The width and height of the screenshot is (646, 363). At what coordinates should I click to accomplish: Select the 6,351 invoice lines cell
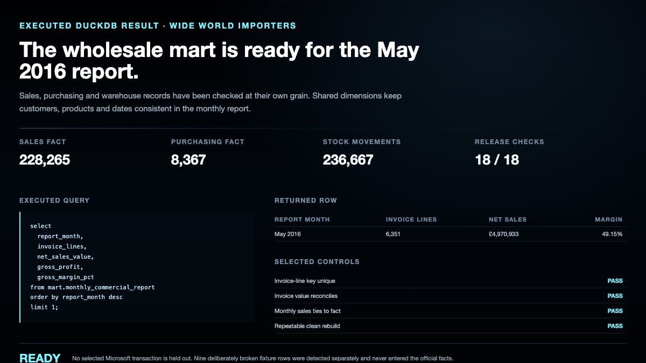point(393,234)
